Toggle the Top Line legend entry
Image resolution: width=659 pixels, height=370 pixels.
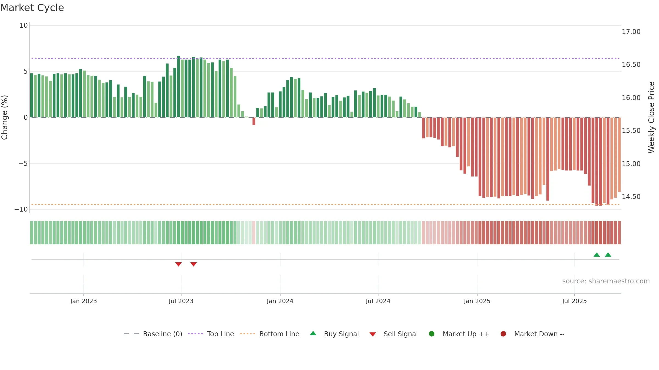[x=211, y=334]
